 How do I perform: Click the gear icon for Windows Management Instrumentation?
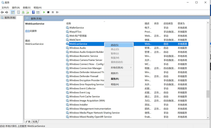[67, 109]
